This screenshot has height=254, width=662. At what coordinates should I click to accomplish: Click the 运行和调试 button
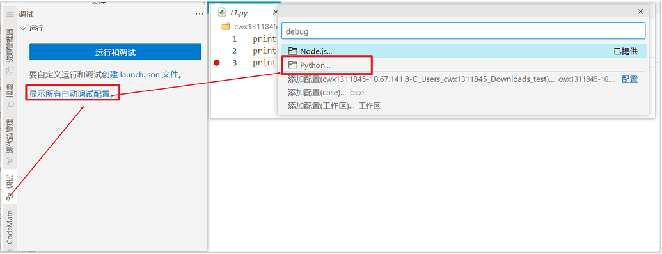(x=115, y=52)
